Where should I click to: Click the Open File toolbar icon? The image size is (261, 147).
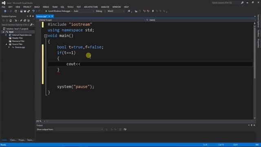pos(21,11)
